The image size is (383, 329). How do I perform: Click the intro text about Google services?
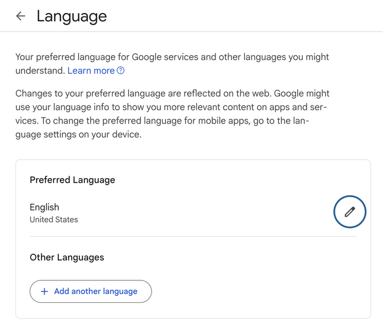click(x=172, y=57)
